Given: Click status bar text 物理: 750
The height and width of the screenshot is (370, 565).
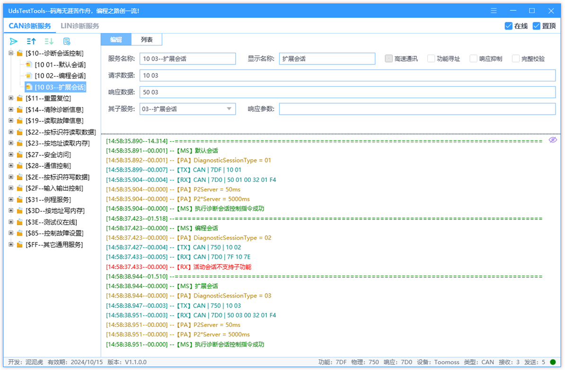Looking at the screenshot, I should point(365,362).
